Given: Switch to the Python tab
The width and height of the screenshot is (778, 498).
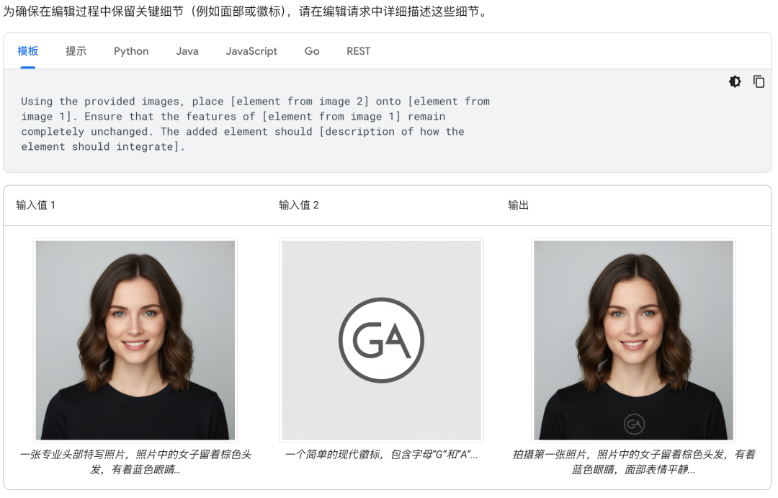Looking at the screenshot, I should 130,51.
